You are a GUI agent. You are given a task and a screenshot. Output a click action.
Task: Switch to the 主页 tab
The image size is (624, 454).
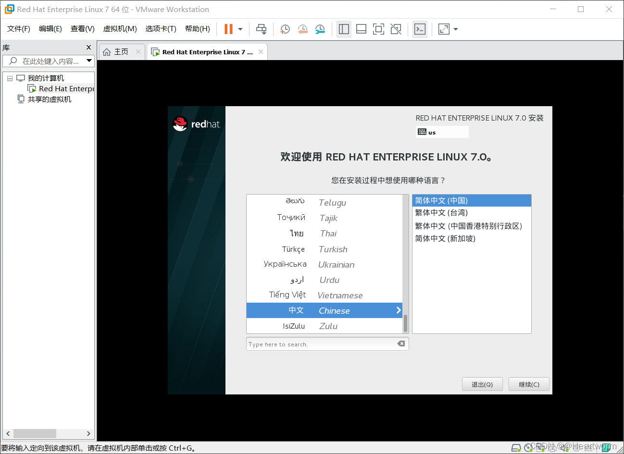(121, 51)
